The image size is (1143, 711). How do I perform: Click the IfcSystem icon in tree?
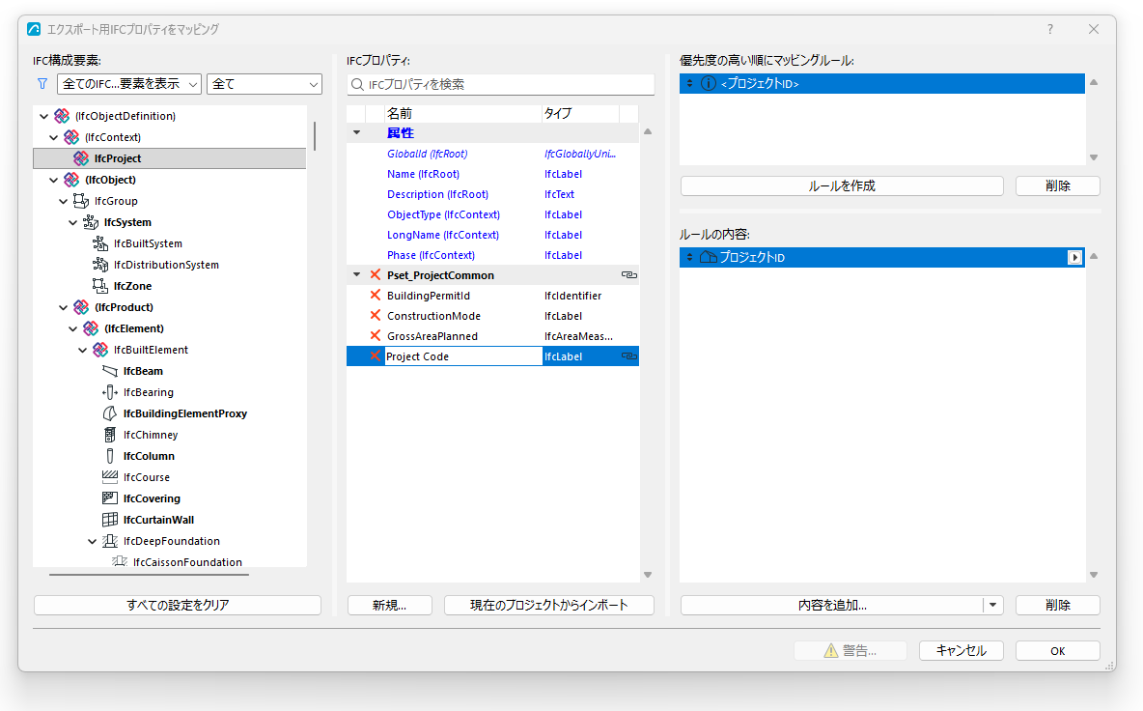point(91,221)
